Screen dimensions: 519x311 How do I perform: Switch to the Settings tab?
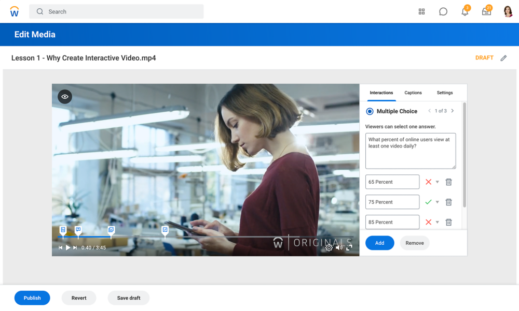(x=444, y=93)
